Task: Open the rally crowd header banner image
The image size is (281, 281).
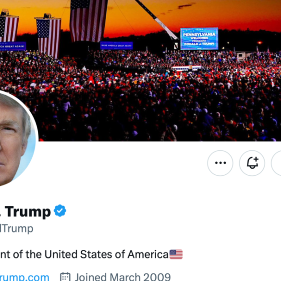Action: (x=140, y=71)
